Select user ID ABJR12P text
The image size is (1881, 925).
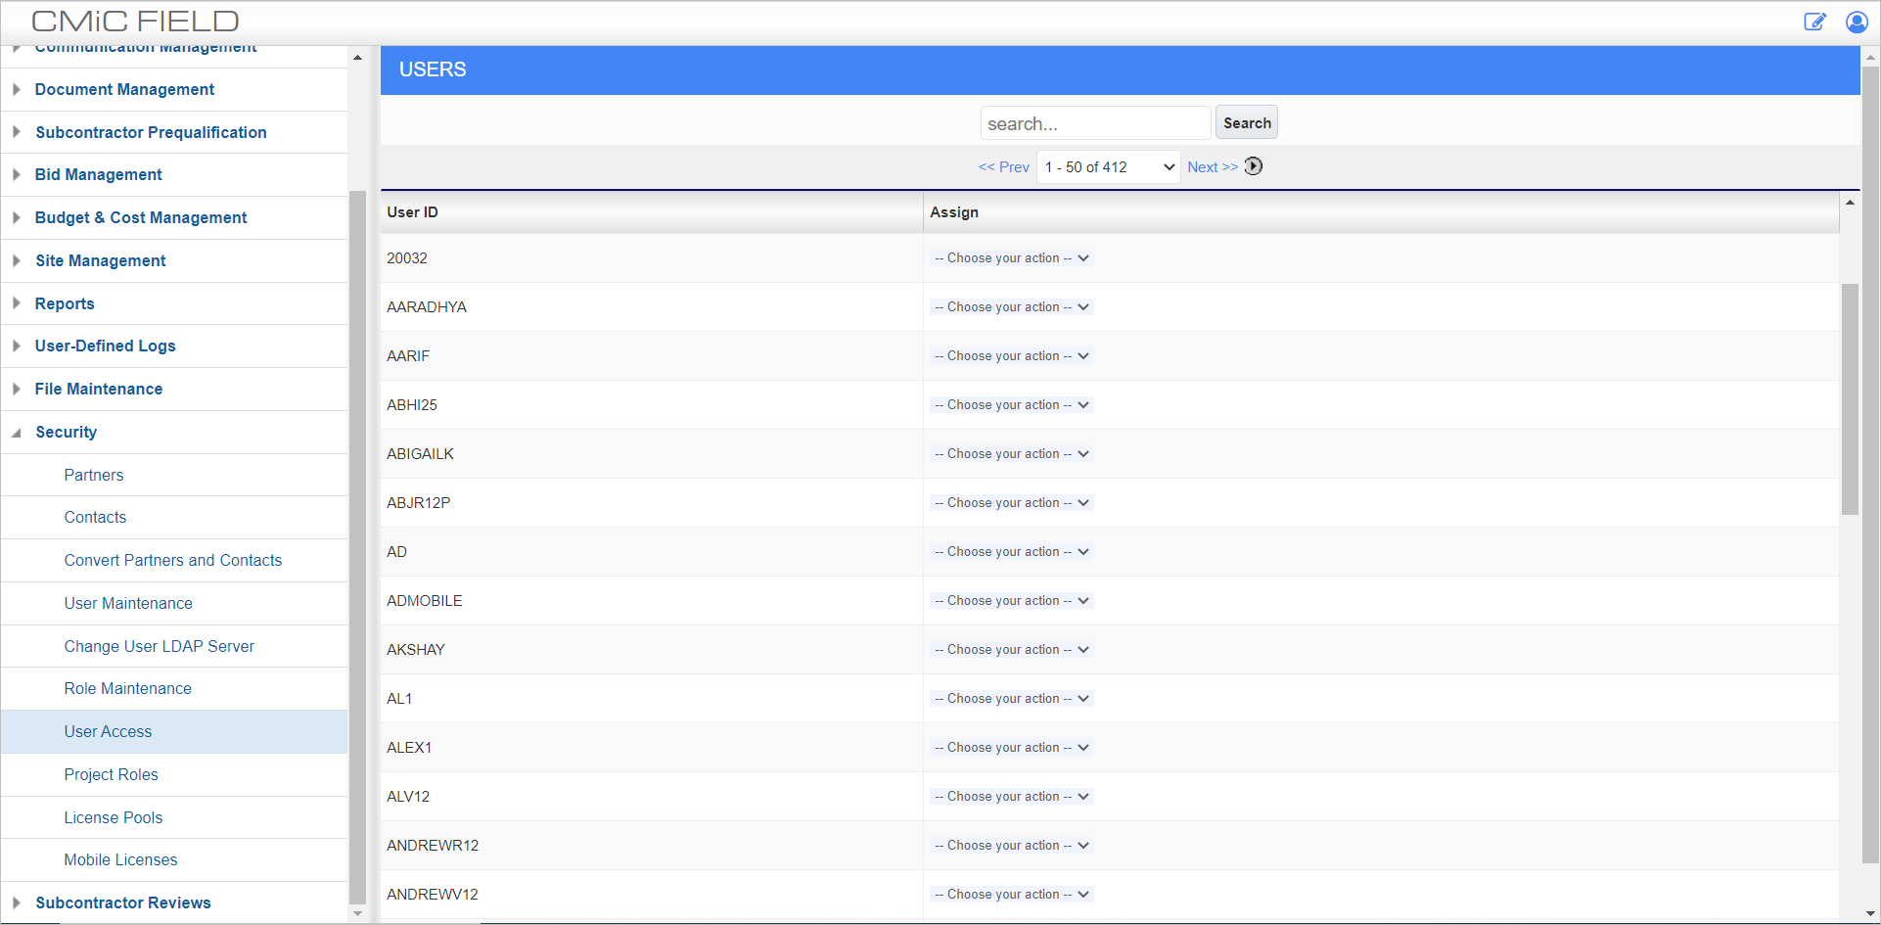click(x=418, y=503)
